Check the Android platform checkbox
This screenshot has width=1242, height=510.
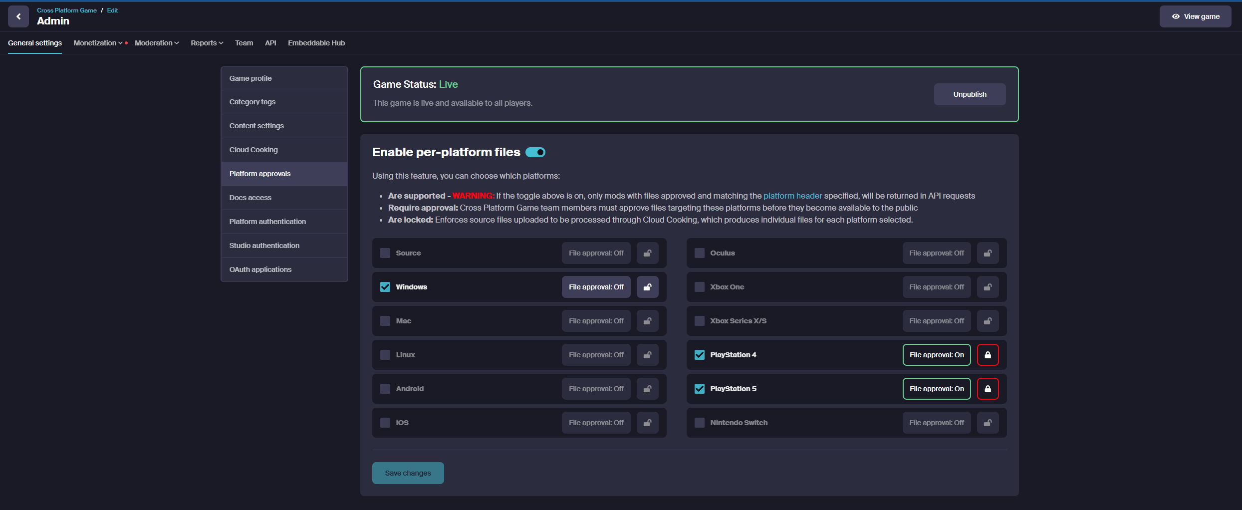(x=385, y=389)
